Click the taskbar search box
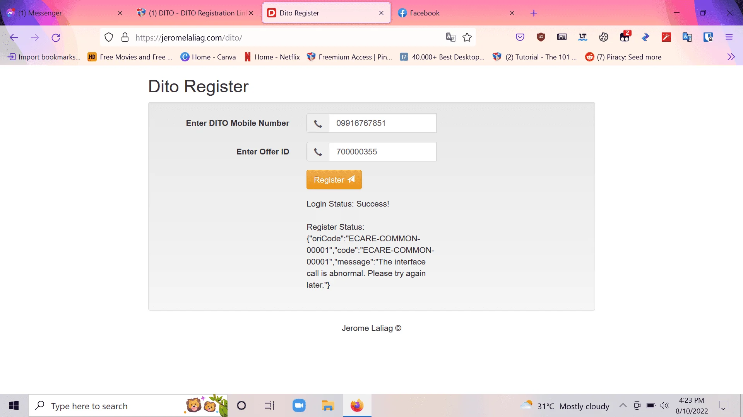This screenshot has width=743, height=417. pos(128,406)
